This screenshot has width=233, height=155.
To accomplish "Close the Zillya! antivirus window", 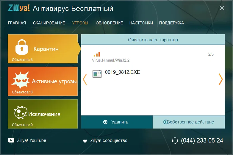I will tap(222, 8).
